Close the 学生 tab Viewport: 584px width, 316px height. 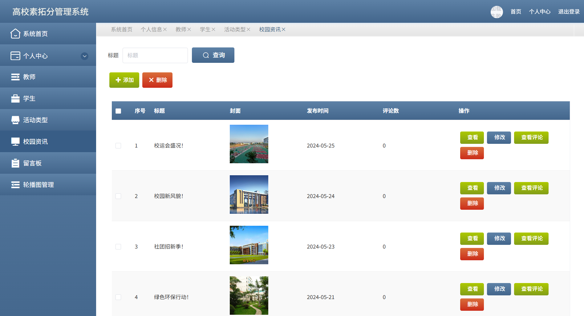[x=213, y=29]
